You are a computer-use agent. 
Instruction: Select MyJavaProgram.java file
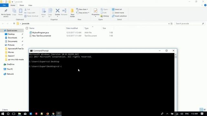pyautogui.click(x=40, y=33)
